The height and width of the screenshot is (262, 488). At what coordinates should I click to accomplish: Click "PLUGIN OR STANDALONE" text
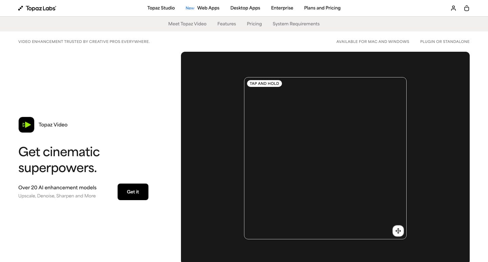click(x=445, y=42)
